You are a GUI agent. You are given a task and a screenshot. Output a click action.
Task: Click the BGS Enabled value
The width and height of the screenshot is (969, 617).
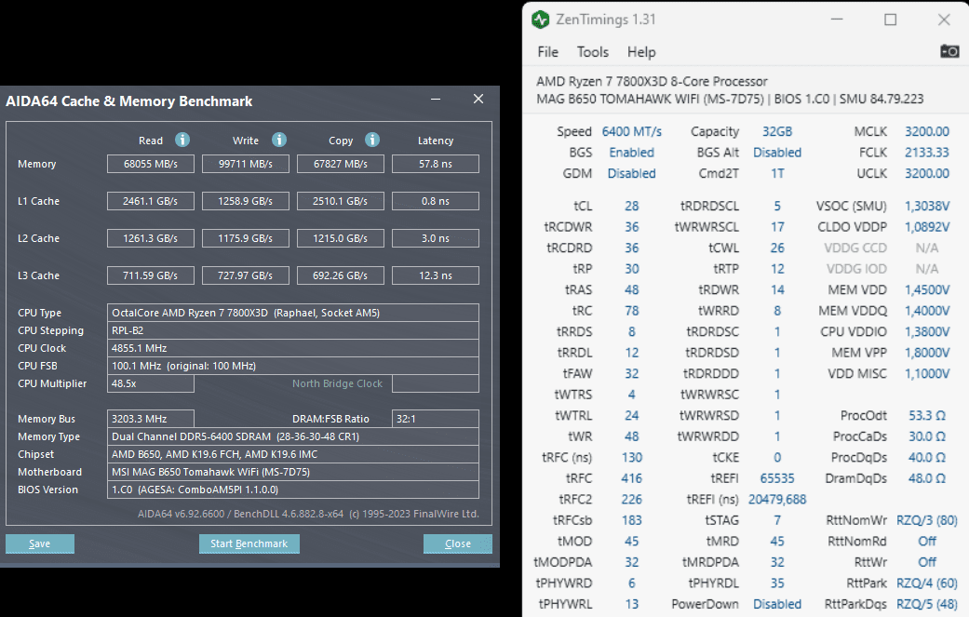pos(632,153)
